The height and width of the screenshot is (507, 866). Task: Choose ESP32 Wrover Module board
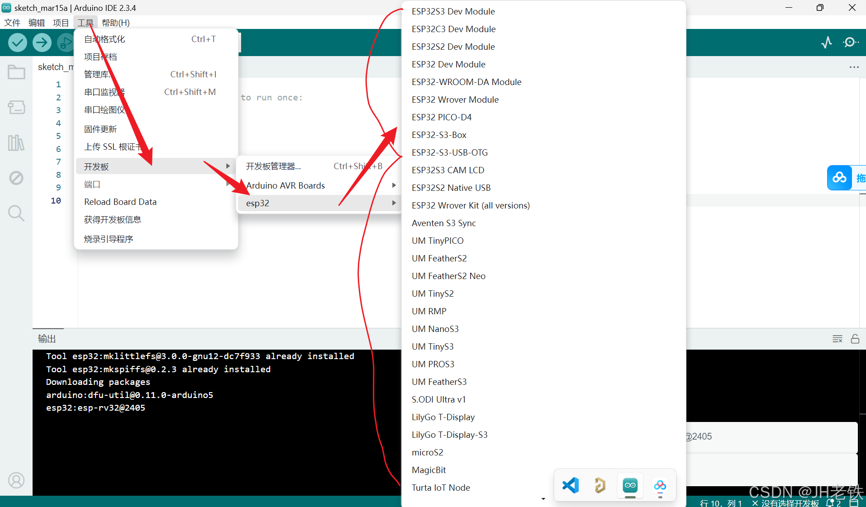coord(544,100)
